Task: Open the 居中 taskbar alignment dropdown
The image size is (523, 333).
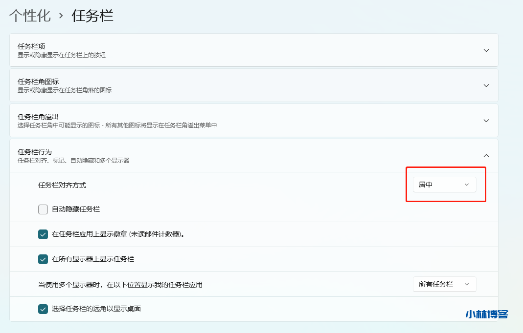Action: click(444, 185)
